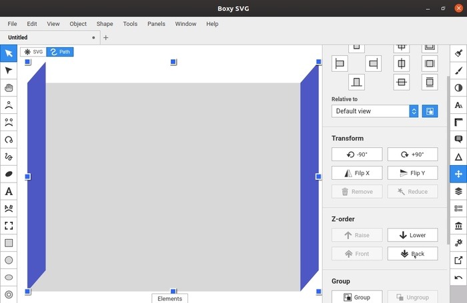
Task: Flip the selection with Flip X
Action: click(357, 173)
